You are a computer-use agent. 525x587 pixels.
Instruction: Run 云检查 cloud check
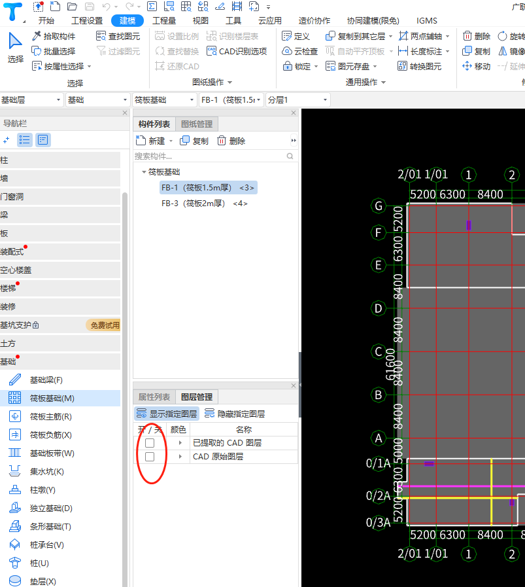pos(300,51)
